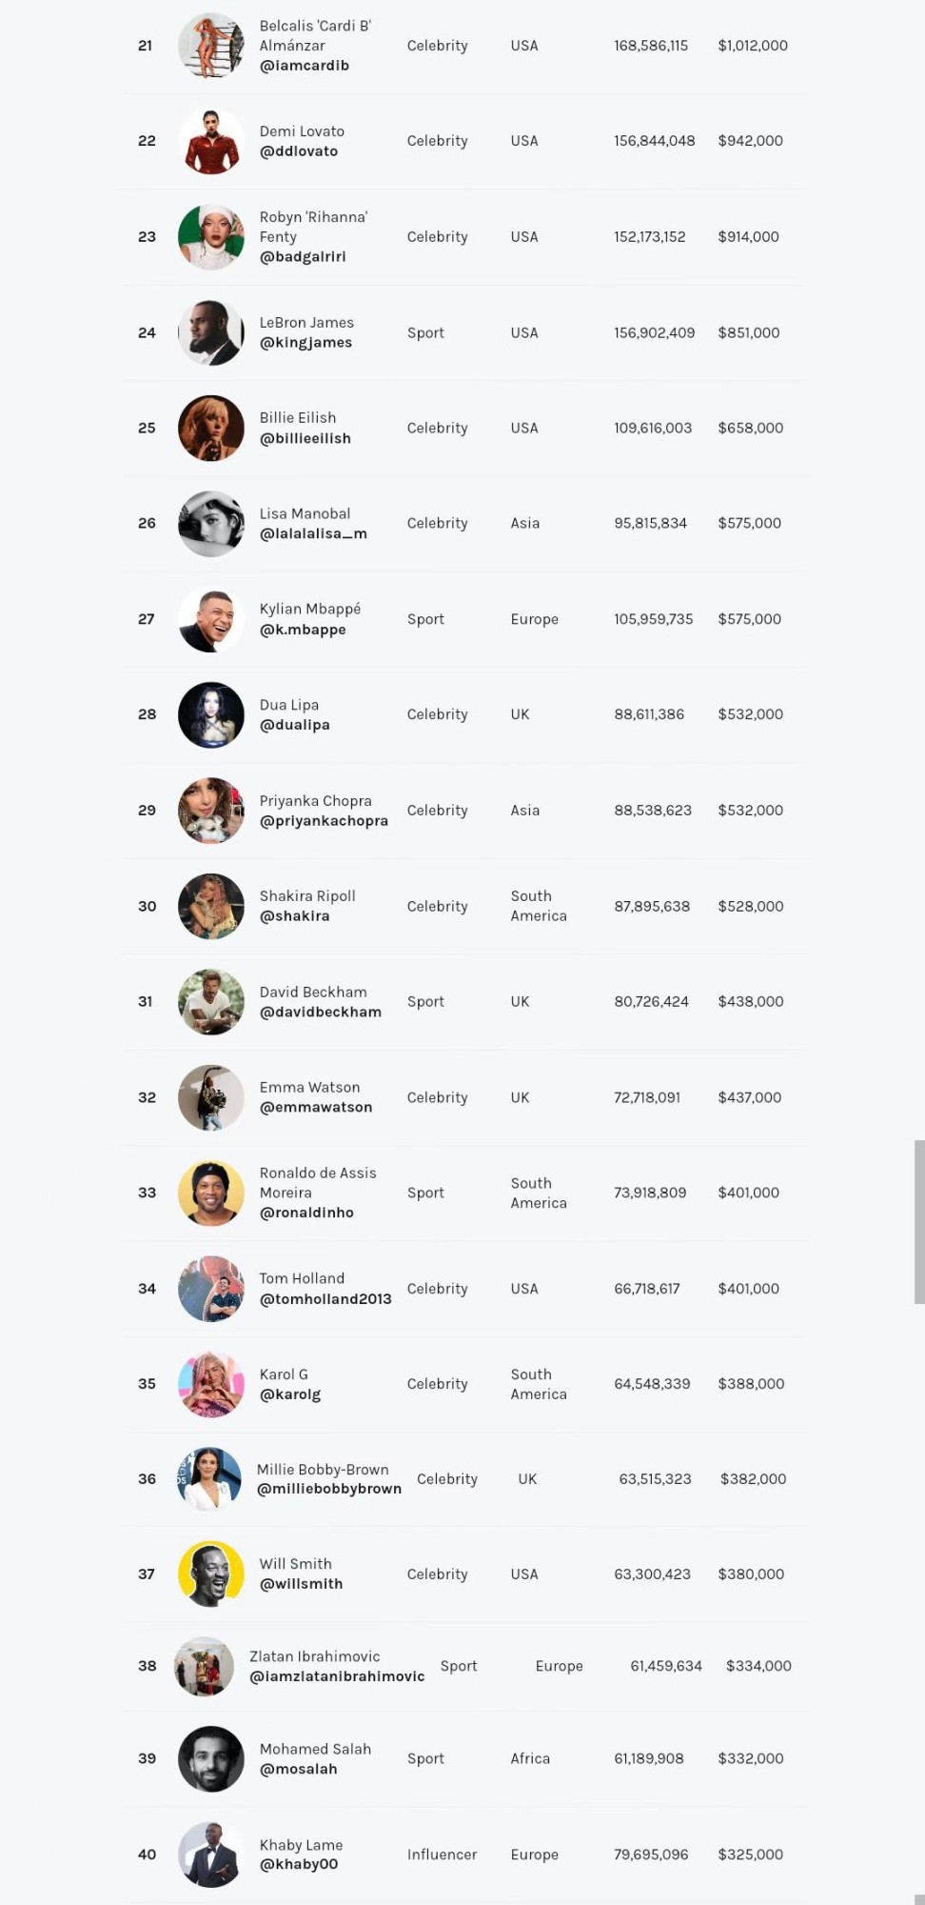Open the @iamzlatanibrahimovic handle link
Image resolution: width=925 pixels, height=1905 pixels.
(337, 1676)
